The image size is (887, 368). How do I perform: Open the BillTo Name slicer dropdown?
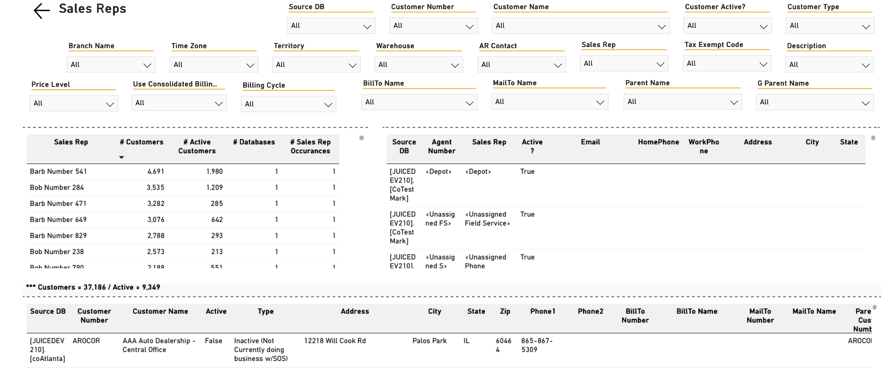[x=420, y=102]
